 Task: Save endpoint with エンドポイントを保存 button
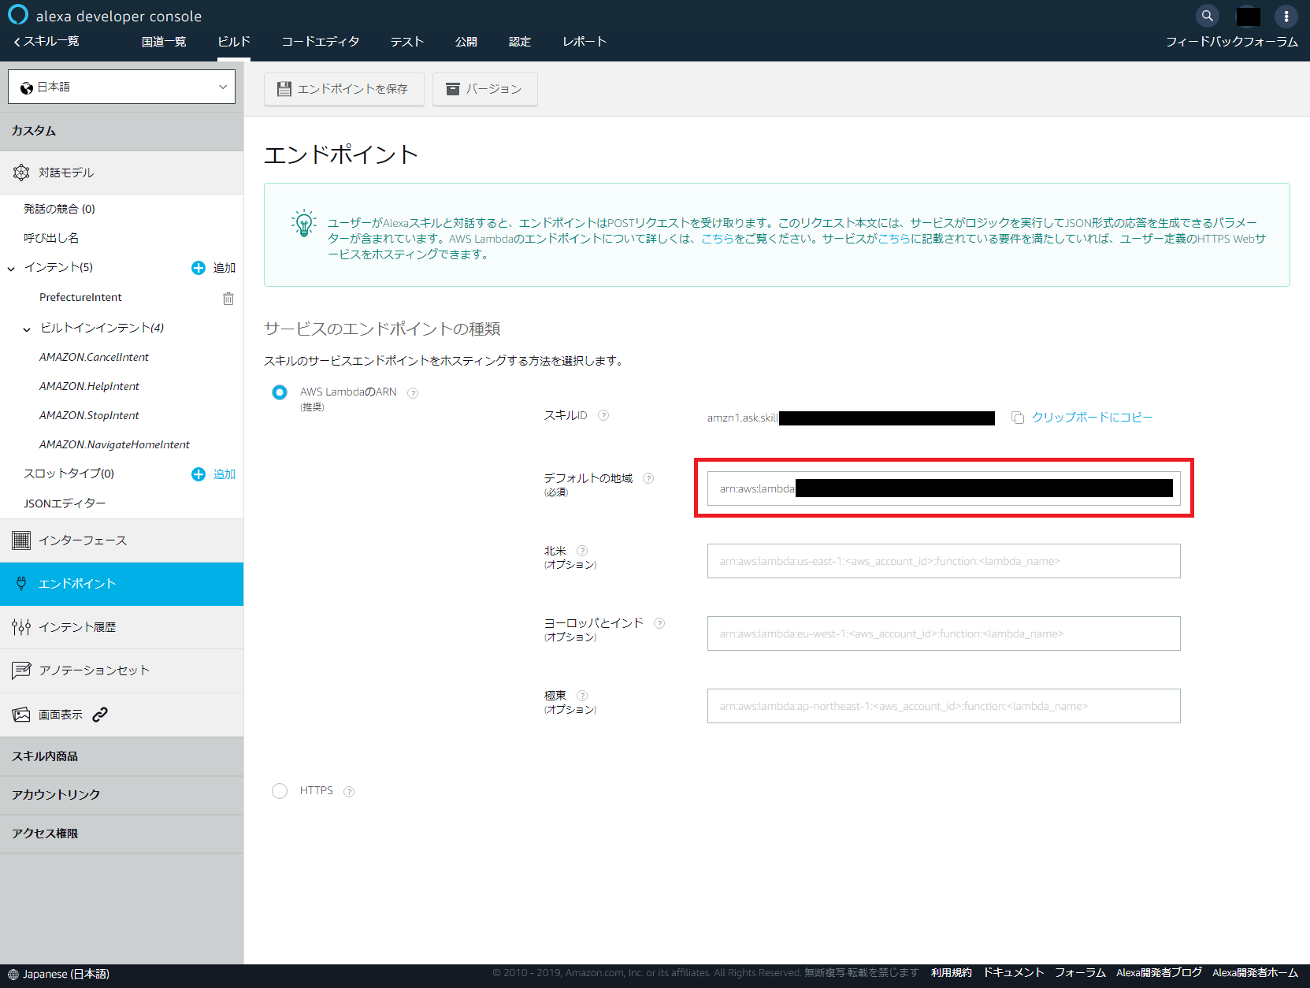343,89
